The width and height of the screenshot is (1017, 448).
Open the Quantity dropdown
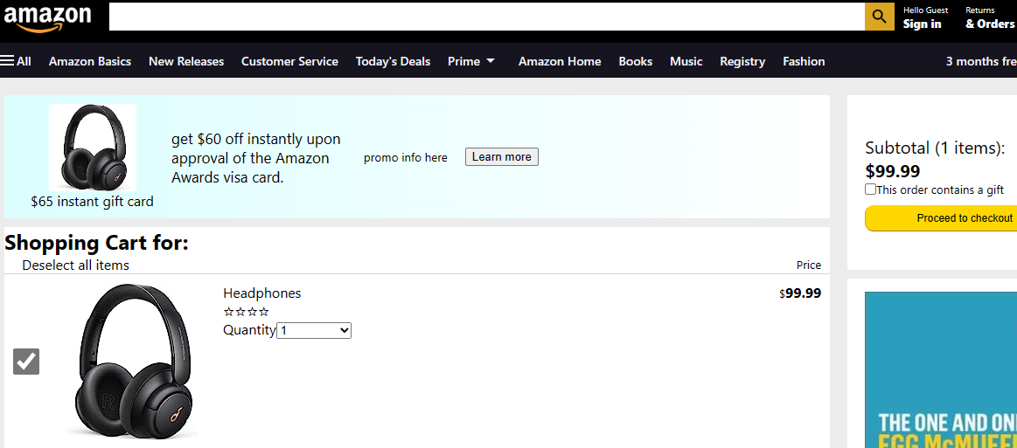[314, 330]
